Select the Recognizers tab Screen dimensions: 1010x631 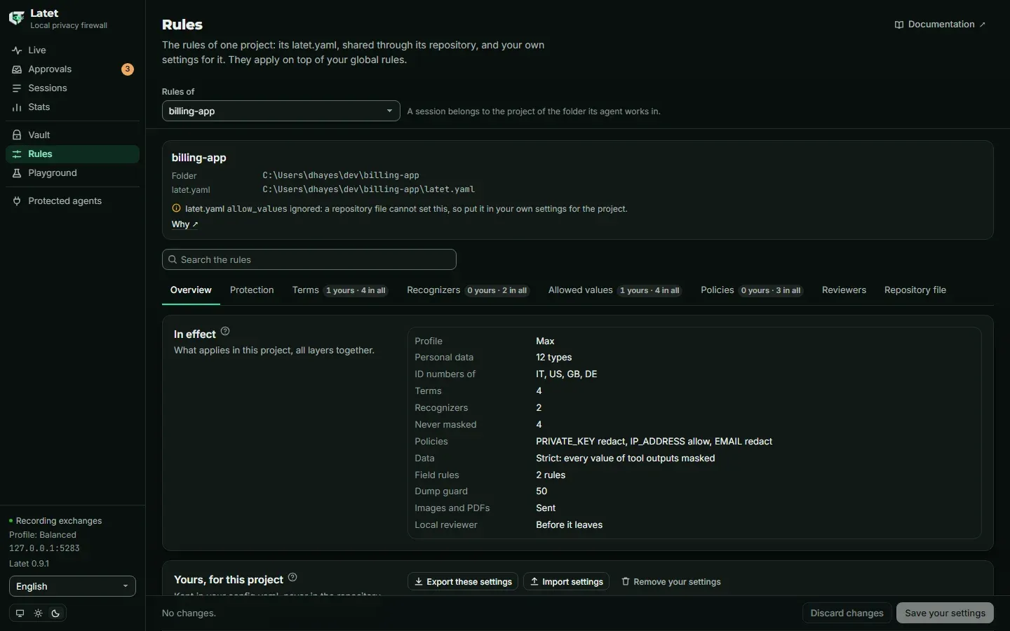pos(468,290)
